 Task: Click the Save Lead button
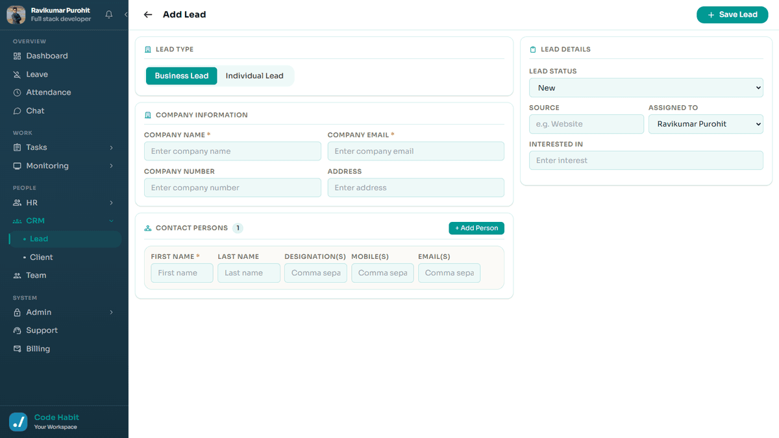732,15
